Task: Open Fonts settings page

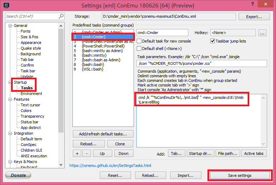Action: point(26,31)
